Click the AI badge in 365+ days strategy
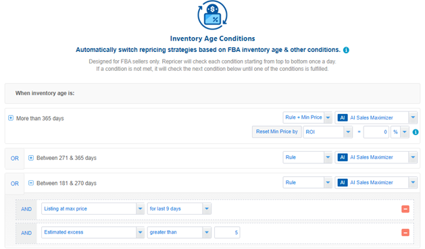The width and height of the screenshot is (425, 249). 343,117
